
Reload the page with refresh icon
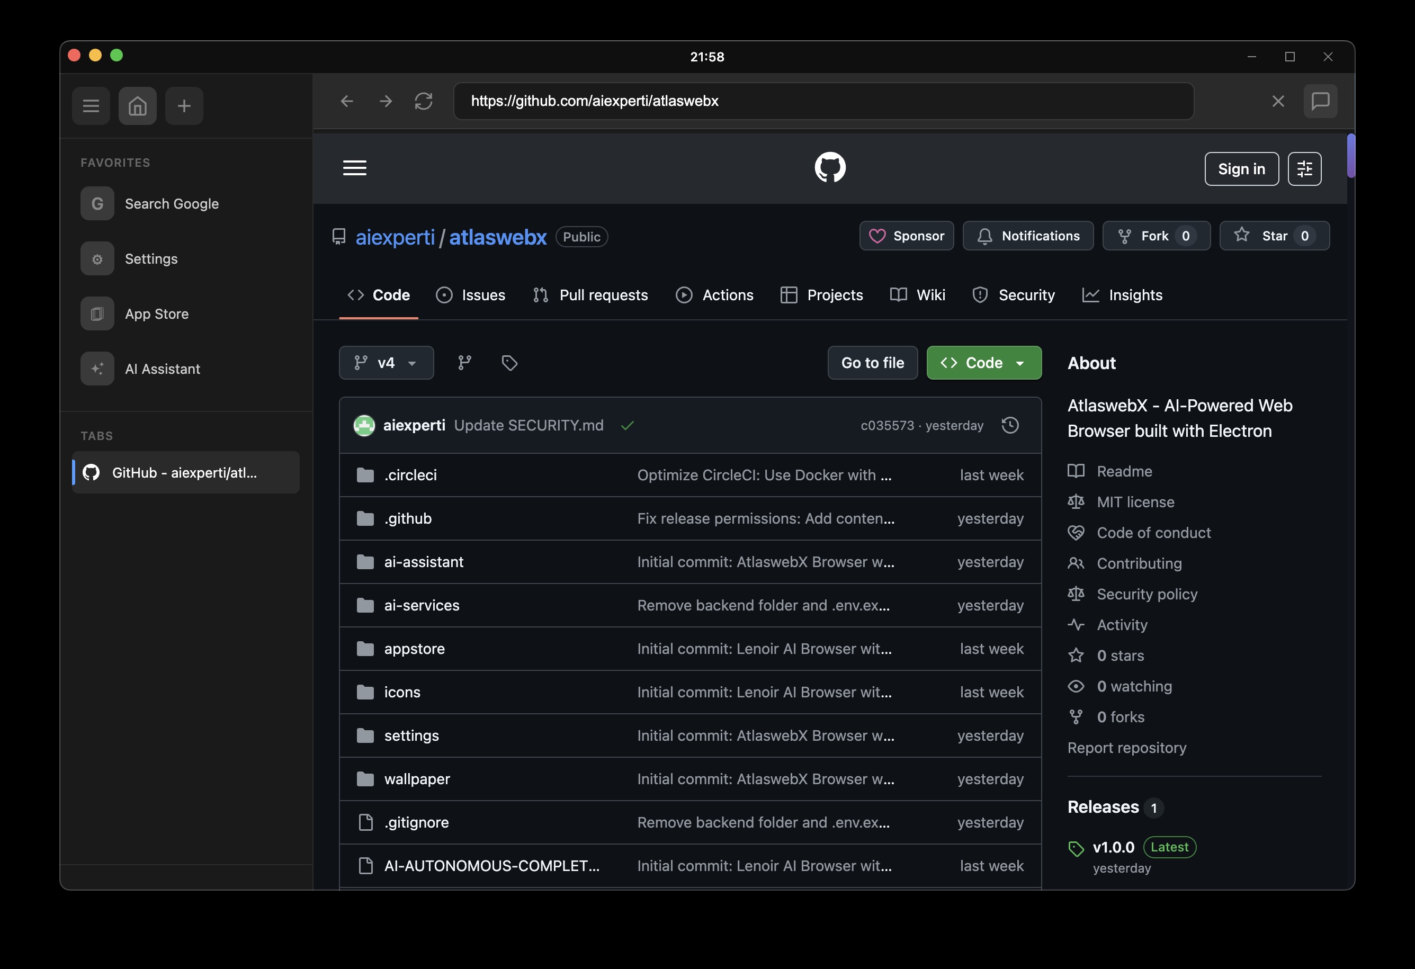[x=424, y=101]
